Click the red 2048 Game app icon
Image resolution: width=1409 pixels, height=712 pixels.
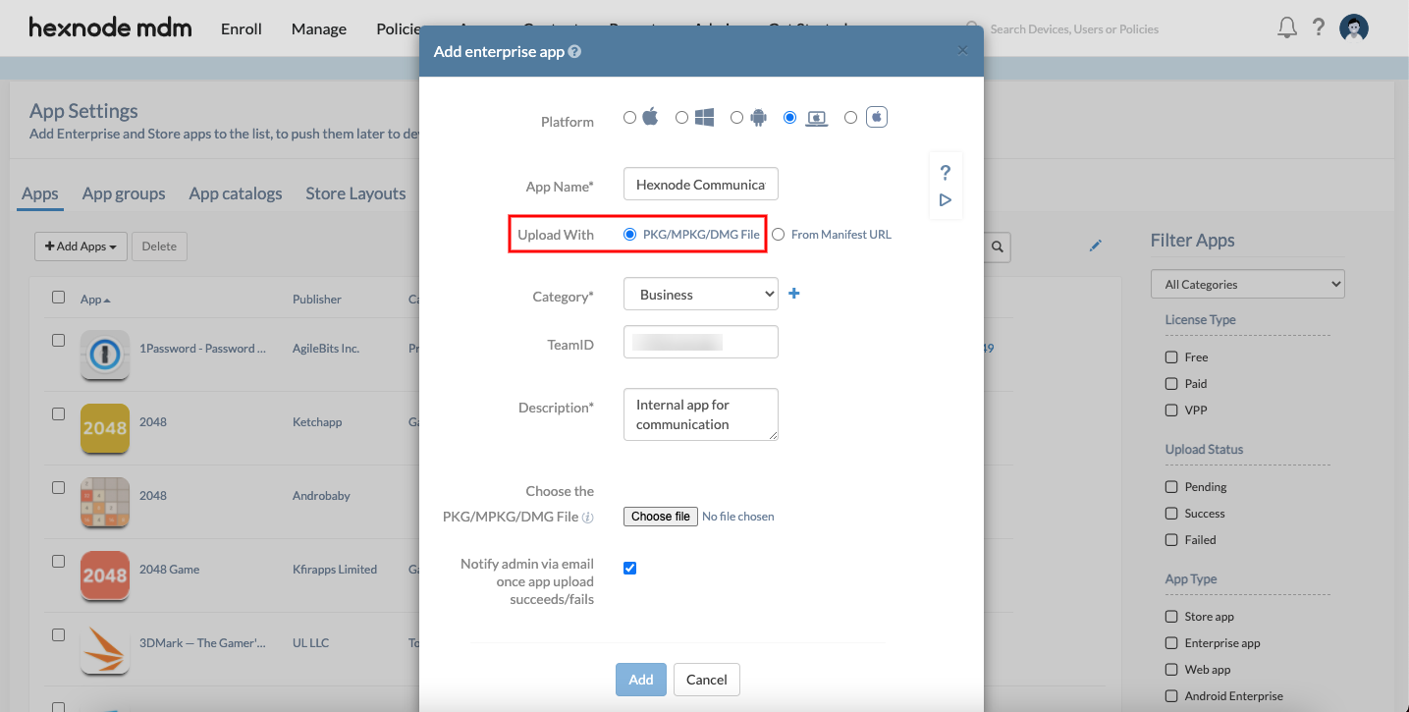(105, 575)
